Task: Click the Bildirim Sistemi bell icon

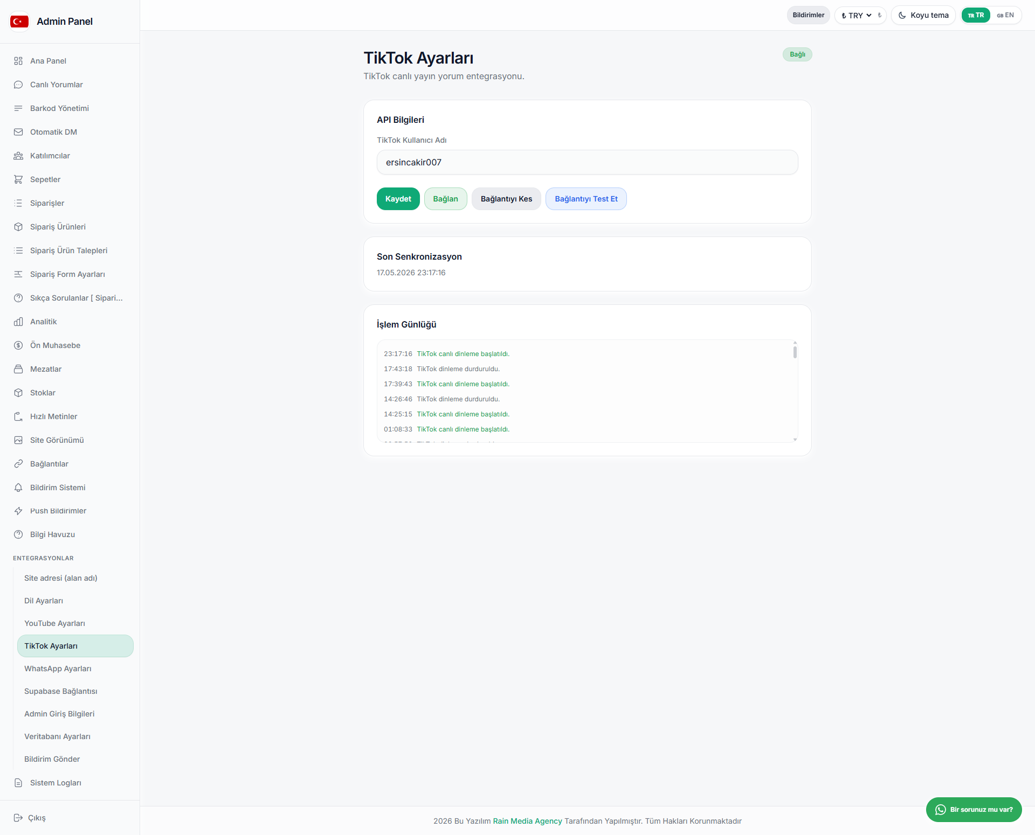Action: pyautogui.click(x=18, y=488)
